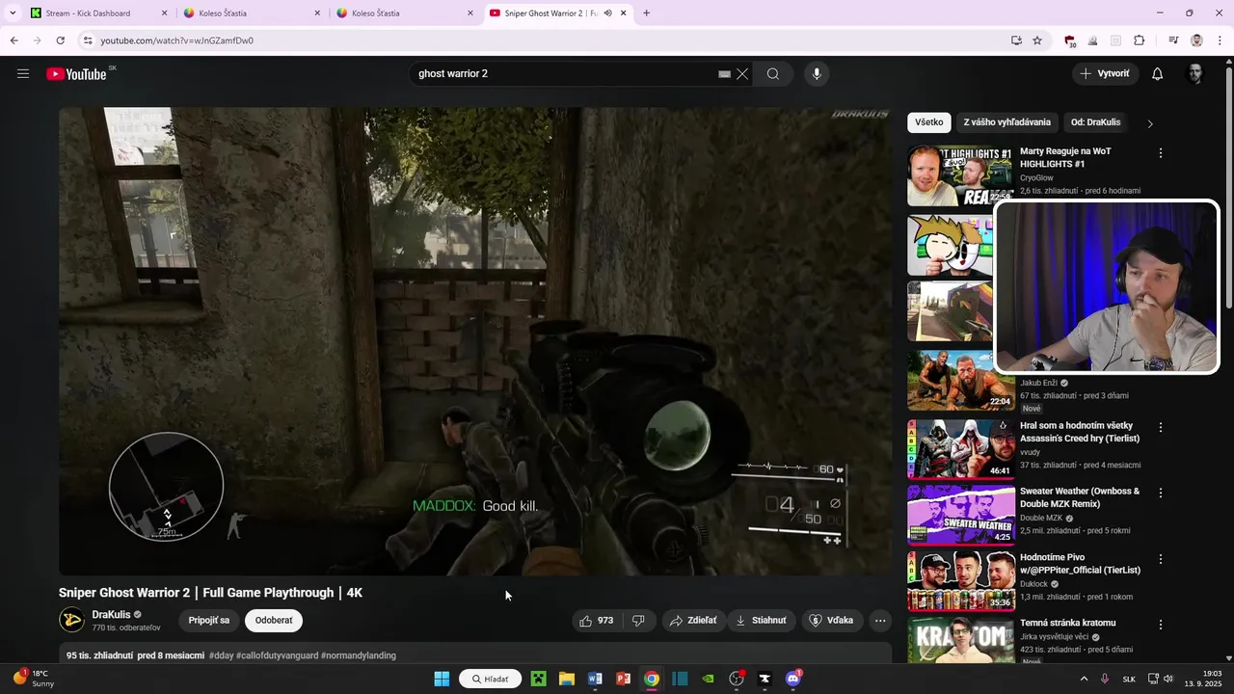Open Minecraft from the taskbar
Screen dimensions: 1234x694
click(x=538, y=679)
